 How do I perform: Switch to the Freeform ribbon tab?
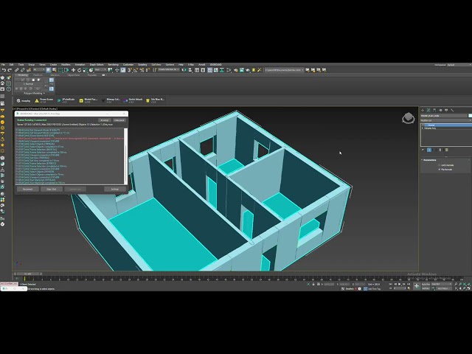click(38, 75)
